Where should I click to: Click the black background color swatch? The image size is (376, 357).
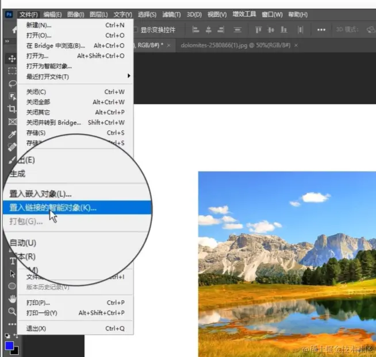coord(16,351)
